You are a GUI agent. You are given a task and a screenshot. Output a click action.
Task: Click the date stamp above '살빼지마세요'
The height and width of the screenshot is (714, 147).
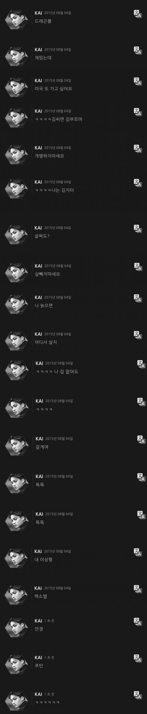(58, 266)
